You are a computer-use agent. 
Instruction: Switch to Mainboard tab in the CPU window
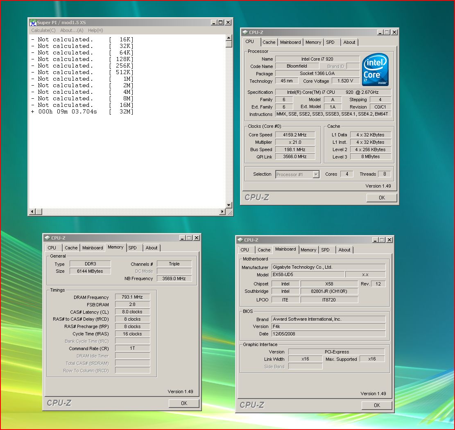[x=290, y=42]
